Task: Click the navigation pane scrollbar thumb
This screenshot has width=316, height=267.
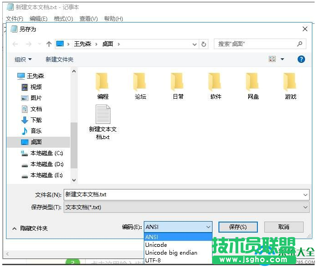Action: 74,145
